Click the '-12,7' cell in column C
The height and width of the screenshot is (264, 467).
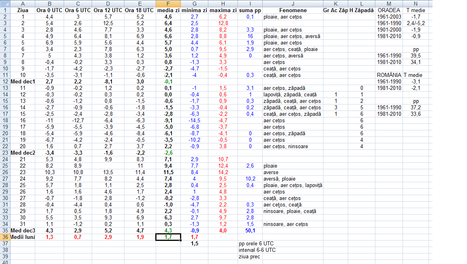click(x=78, y=121)
